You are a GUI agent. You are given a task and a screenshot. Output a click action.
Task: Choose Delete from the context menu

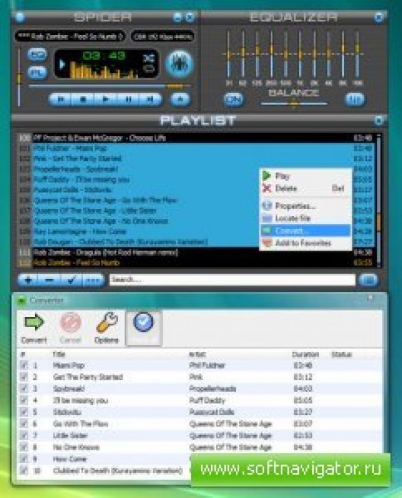coord(306,188)
